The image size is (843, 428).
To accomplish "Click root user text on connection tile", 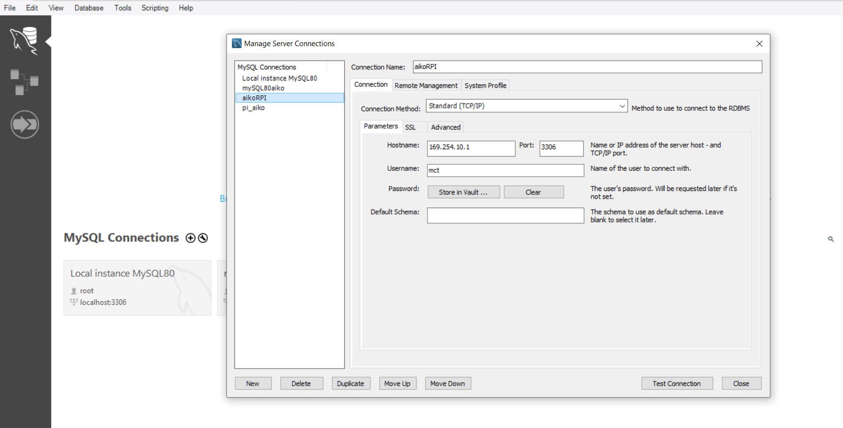I will [87, 291].
